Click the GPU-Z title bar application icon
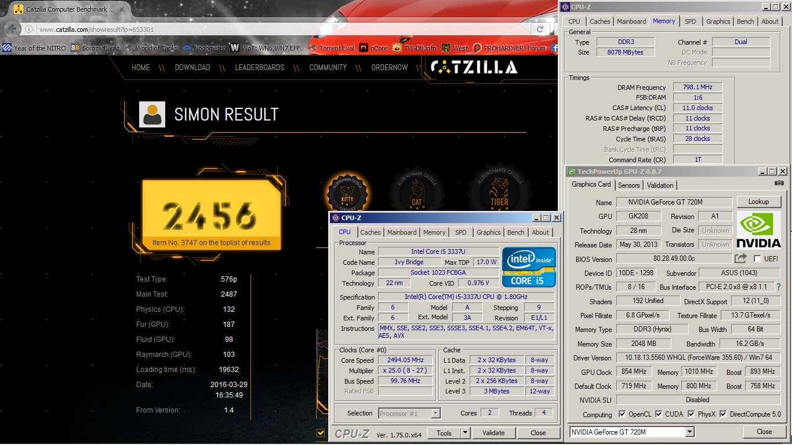 [x=572, y=172]
